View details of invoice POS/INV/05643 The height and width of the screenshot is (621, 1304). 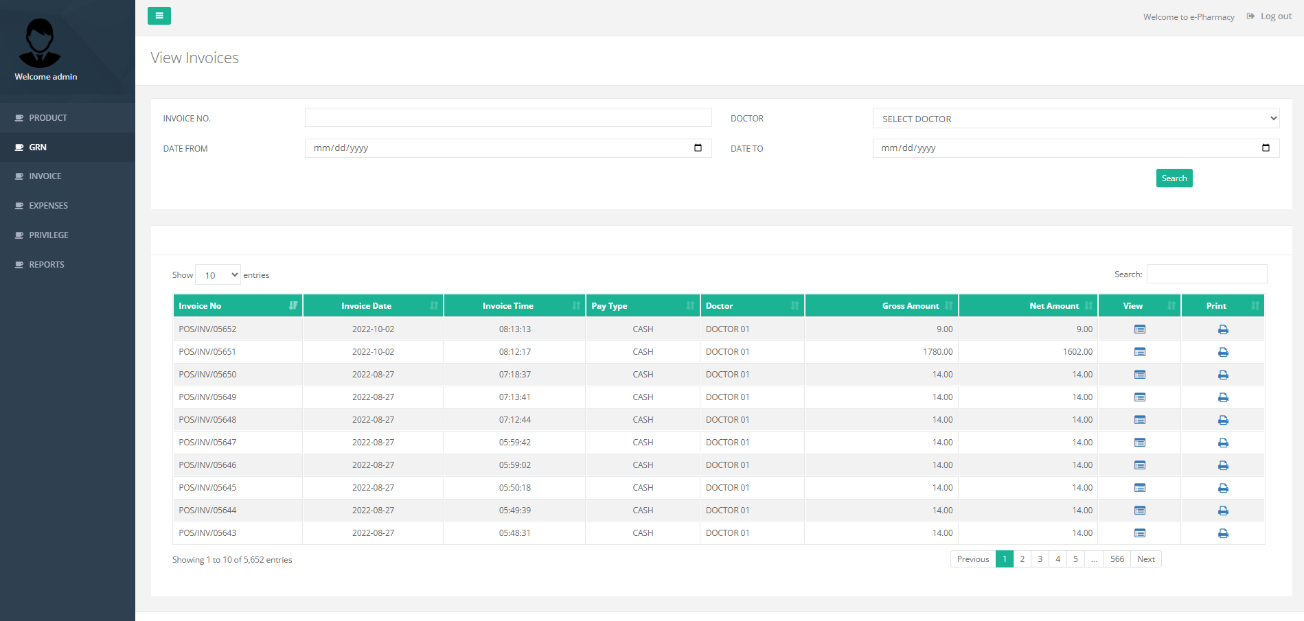[x=1139, y=532]
